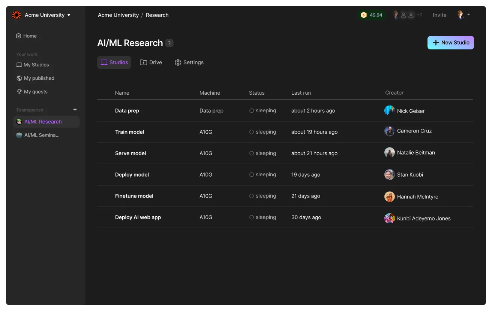
Task: Expand the Acme University organization dropdown
Action: (x=69, y=15)
